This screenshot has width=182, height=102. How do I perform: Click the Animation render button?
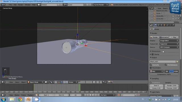(x=164, y=37)
